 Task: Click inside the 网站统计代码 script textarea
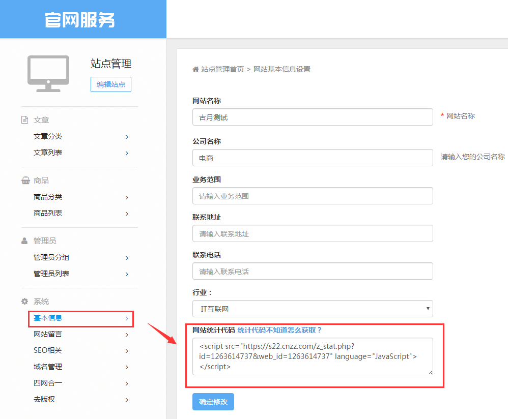click(312, 356)
